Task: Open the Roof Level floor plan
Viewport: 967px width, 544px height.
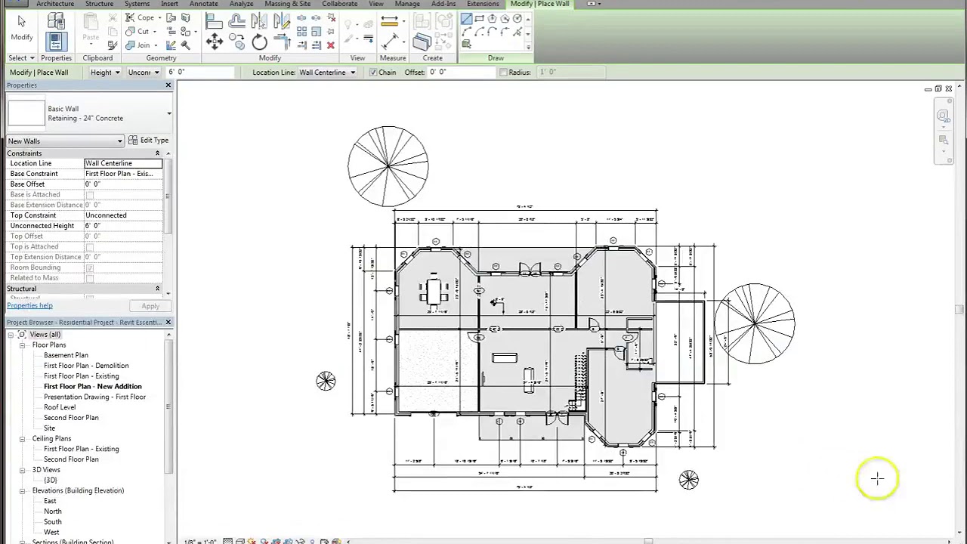Action: 60,407
